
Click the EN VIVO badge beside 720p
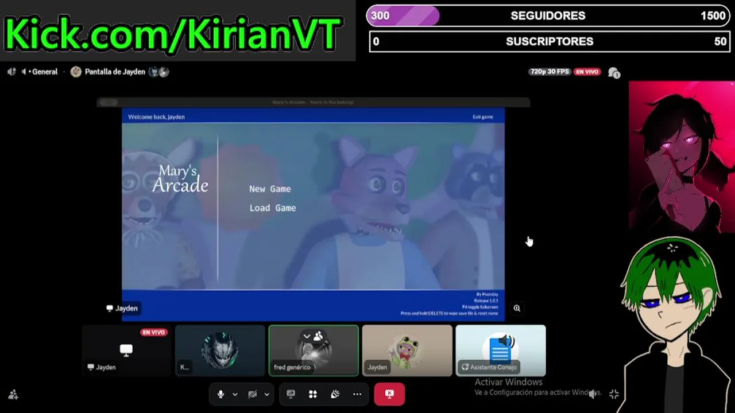[587, 72]
